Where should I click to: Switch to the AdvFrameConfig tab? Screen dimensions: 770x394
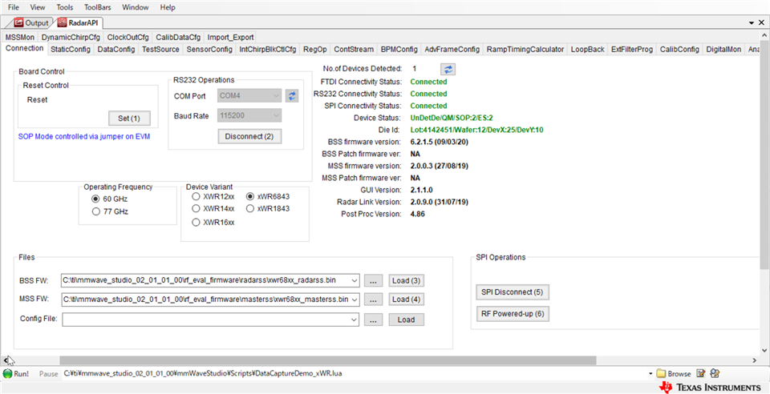(x=452, y=49)
